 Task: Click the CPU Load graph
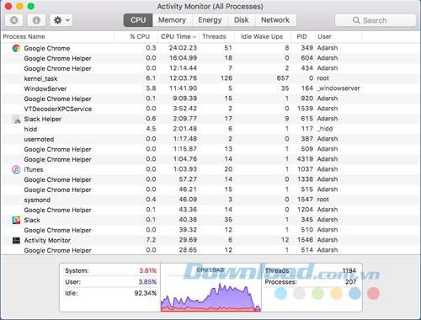[x=210, y=287]
